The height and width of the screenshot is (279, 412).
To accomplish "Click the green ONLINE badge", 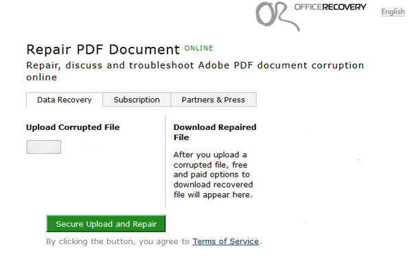I will 198,48.
